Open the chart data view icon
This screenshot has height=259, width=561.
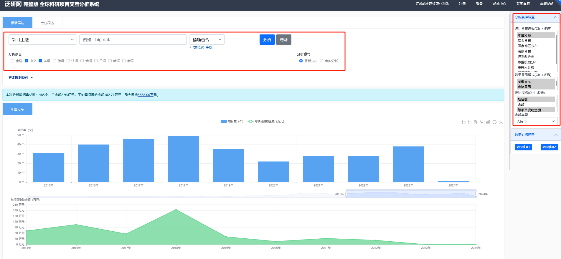tap(475, 122)
